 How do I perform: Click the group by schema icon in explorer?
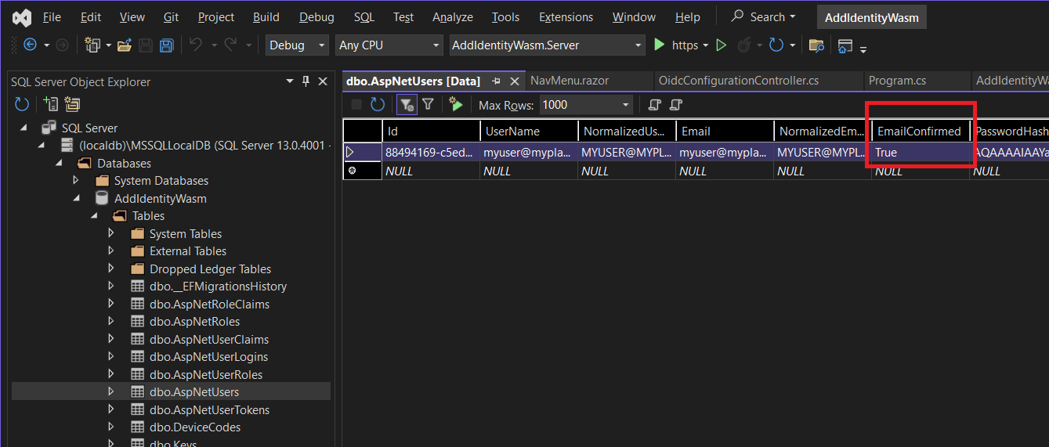click(x=72, y=104)
